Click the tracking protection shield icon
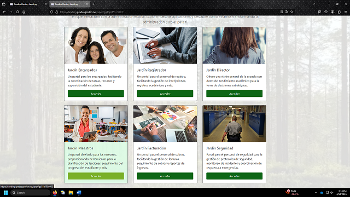The image size is (350, 197). pos(51,12)
